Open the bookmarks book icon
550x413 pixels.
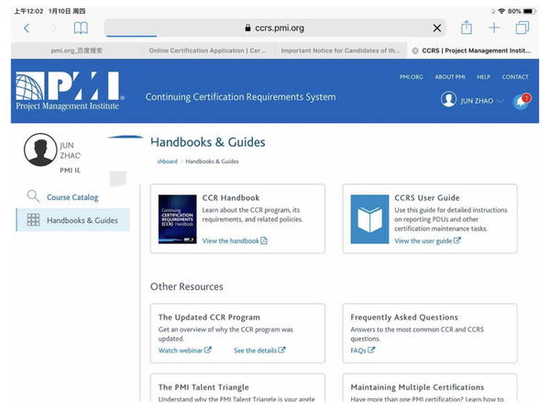tap(81, 28)
